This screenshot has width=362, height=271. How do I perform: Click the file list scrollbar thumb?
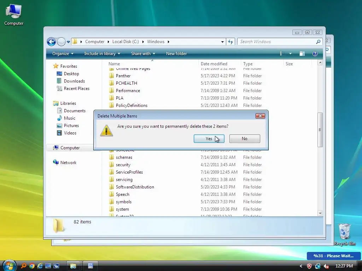[320, 130]
